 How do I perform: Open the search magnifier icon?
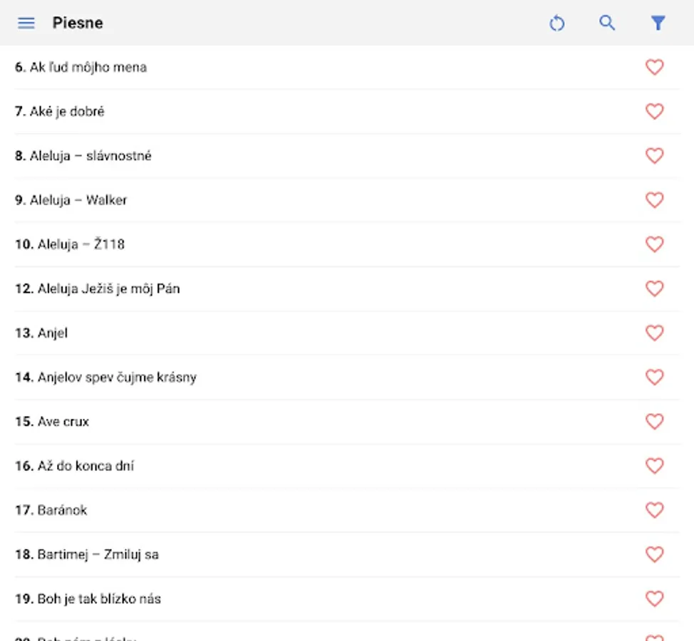(x=607, y=23)
